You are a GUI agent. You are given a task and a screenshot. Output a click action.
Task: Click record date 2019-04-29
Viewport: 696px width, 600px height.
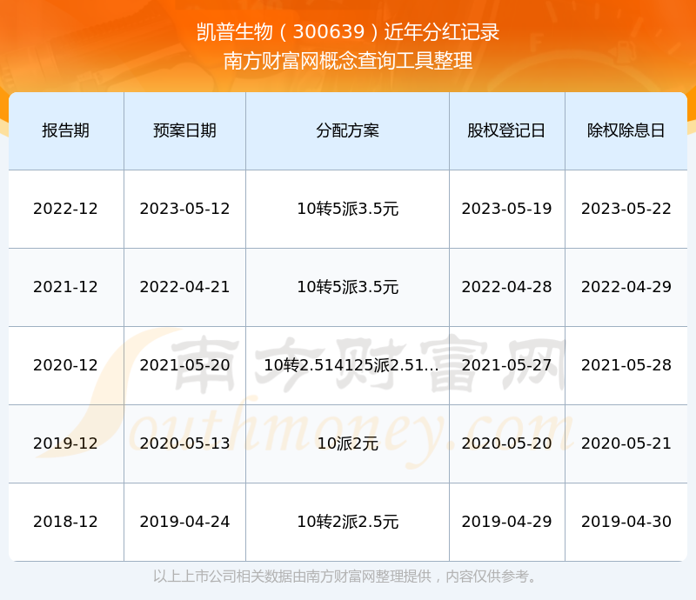(506, 522)
